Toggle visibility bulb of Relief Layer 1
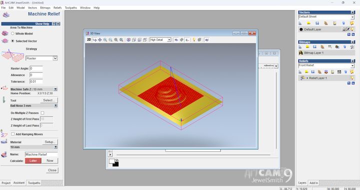The width and height of the screenshot is (360, 190). pyautogui.click(x=352, y=78)
